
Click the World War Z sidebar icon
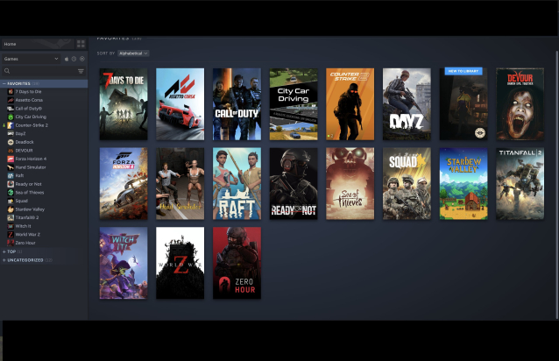coord(11,234)
